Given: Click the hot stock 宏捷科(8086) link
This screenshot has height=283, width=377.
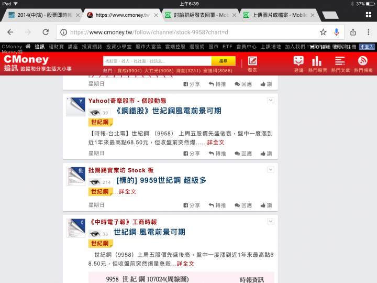Looking at the screenshot, I should [218, 71].
